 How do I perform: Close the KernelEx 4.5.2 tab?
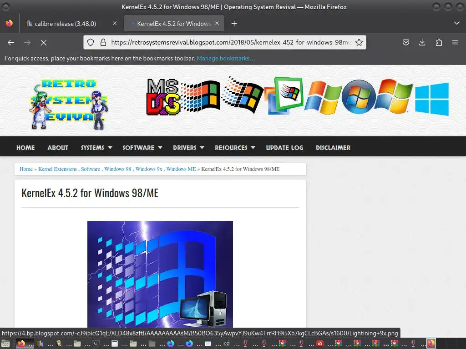[217, 23]
